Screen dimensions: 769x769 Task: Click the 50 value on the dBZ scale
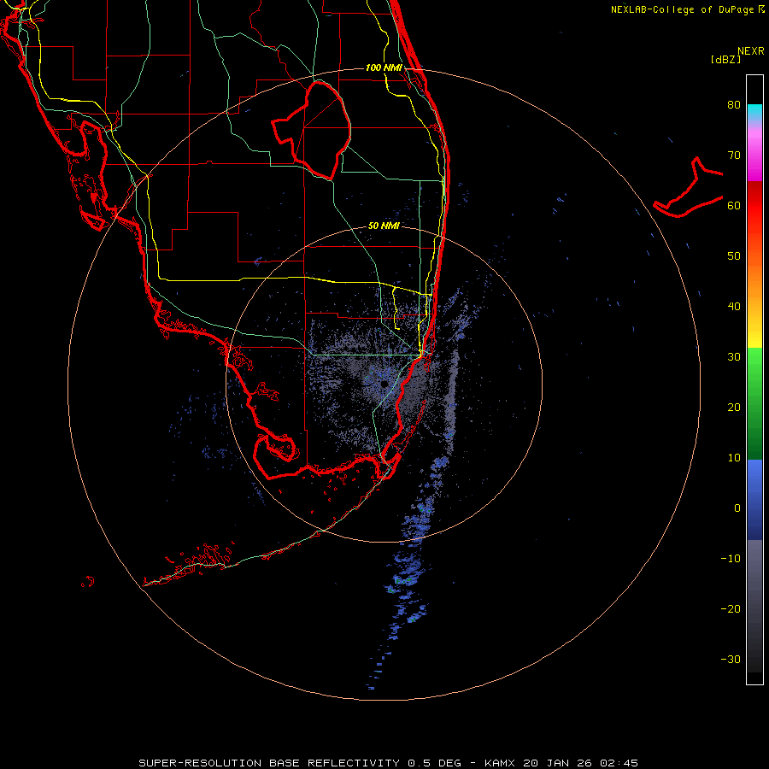[734, 256]
